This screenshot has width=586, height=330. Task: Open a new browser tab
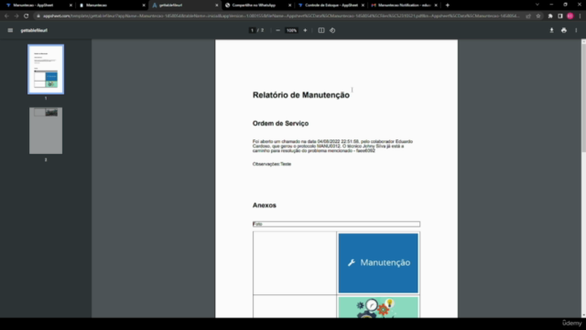point(448,5)
